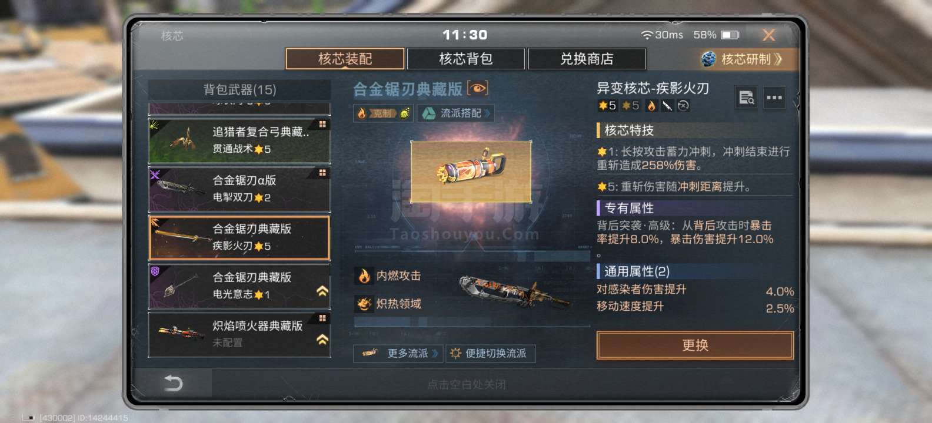
Task: Switch to the 兑换商店 tab
Action: tap(587, 59)
